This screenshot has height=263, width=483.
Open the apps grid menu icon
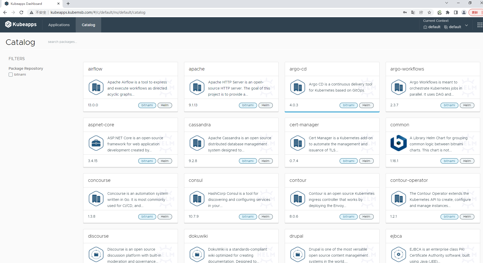click(x=480, y=25)
